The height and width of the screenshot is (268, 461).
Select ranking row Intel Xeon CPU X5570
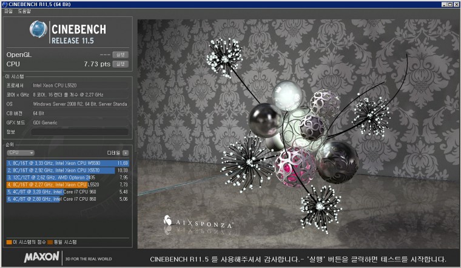(67, 170)
